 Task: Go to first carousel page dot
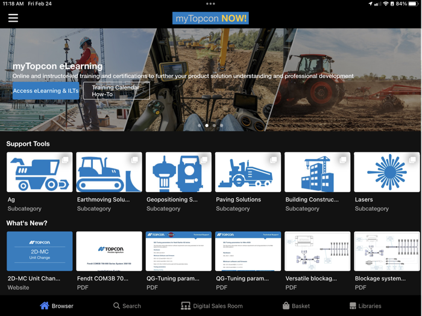200,125
